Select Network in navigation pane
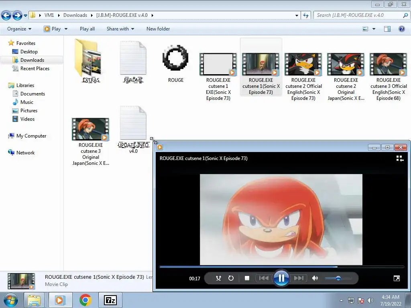411x308 pixels. point(25,153)
